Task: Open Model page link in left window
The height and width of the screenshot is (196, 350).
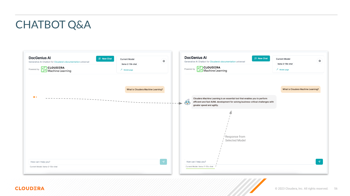Action: 127,70
